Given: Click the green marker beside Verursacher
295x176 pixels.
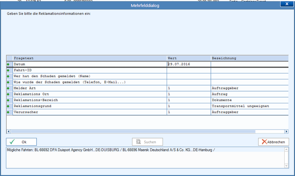Looking at the screenshot, I should coord(8,113).
